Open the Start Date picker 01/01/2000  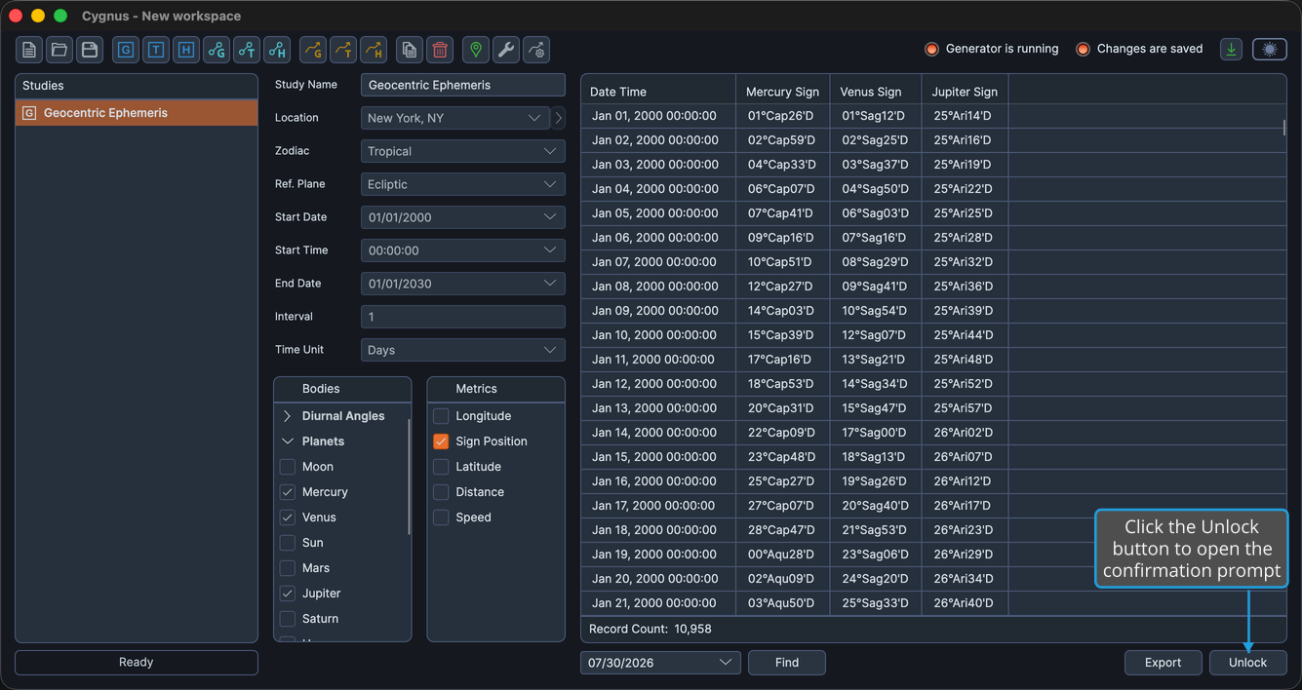coord(463,217)
